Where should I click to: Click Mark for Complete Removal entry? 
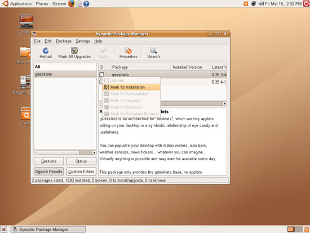pos(131,114)
